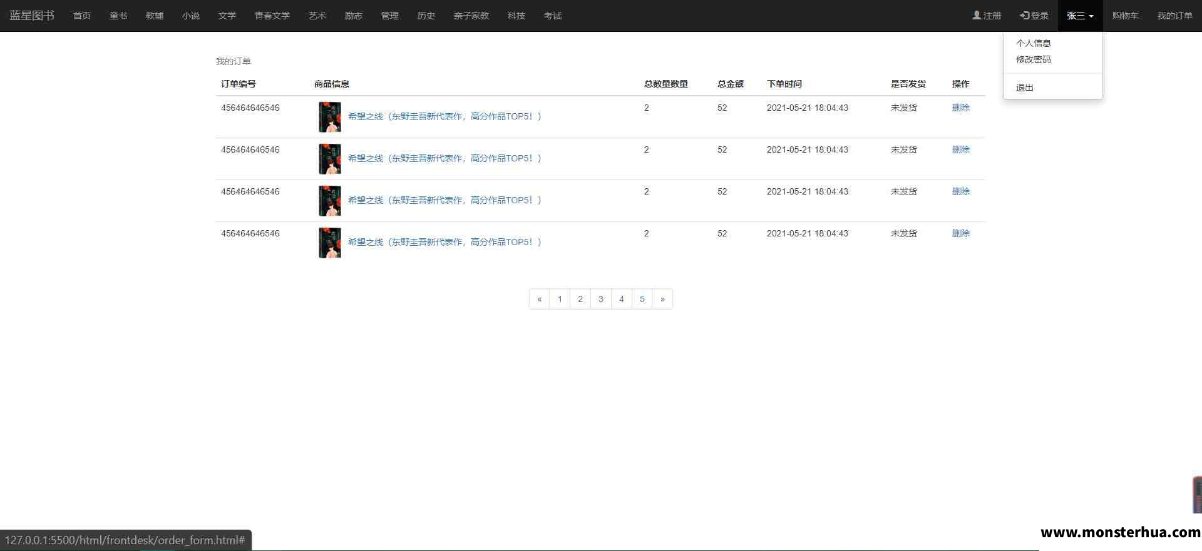
Task: Click the 订单编号 column header
Action: [239, 84]
